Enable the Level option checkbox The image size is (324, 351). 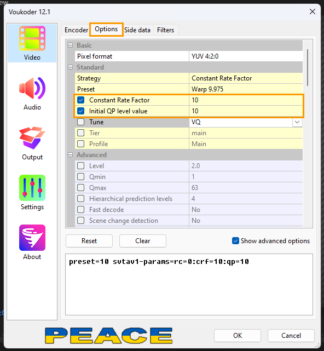coord(81,166)
